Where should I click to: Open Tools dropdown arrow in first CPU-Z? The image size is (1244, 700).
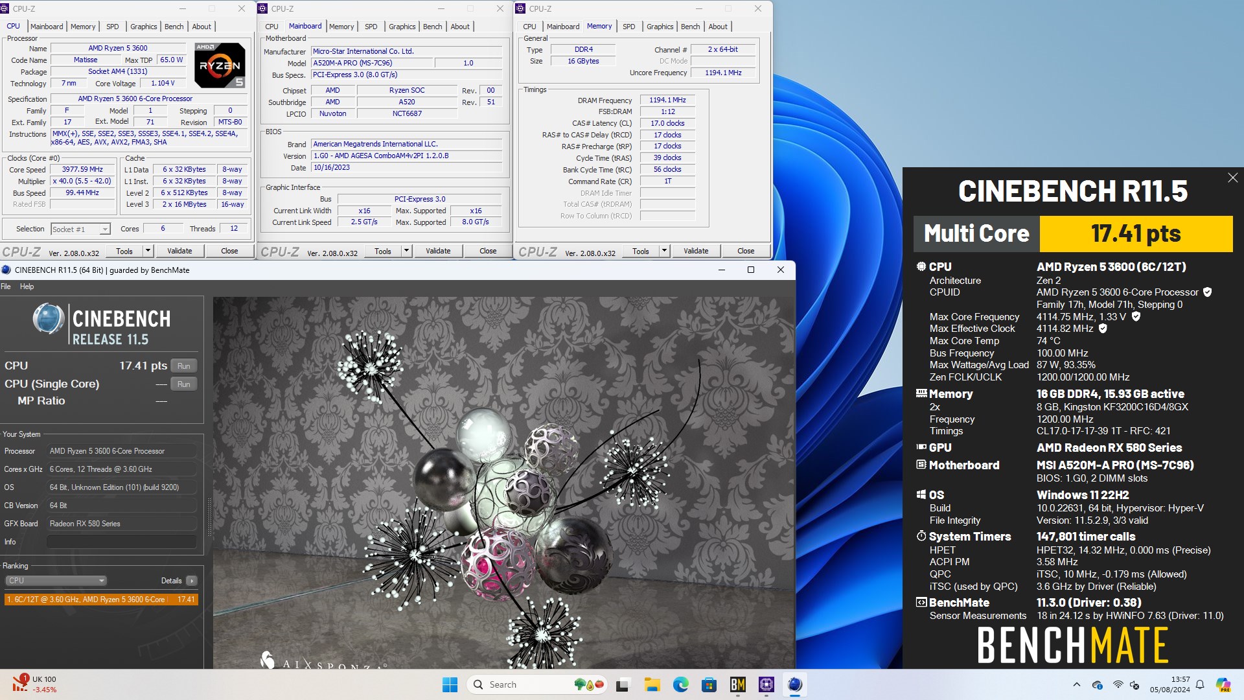click(148, 251)
